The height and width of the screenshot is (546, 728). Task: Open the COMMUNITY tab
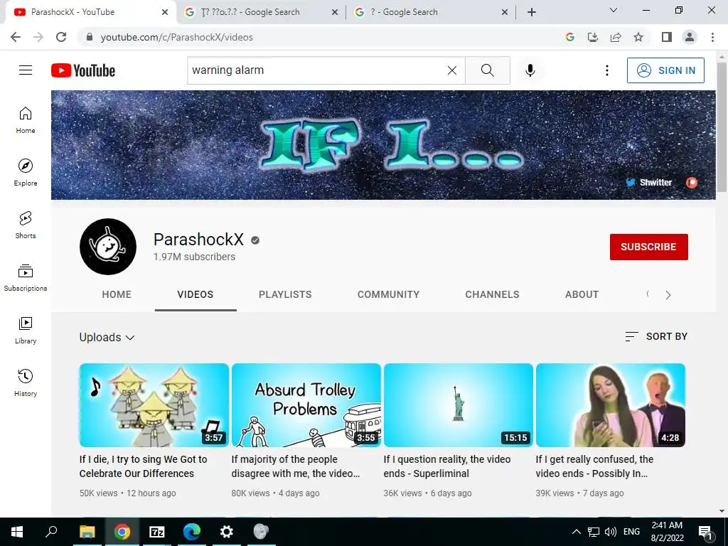point(388,294)
